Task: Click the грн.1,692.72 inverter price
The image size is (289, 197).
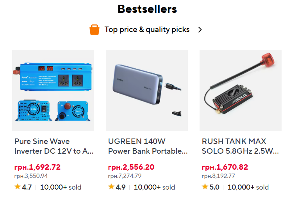Action: 37,167
